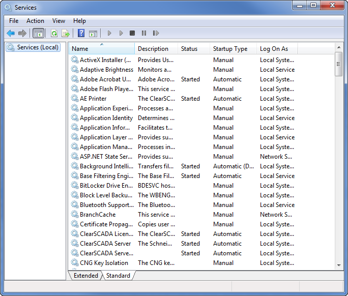This screenshot has width=348, height=296.
Task: Switch to the Extended tab
Action: 85,276
